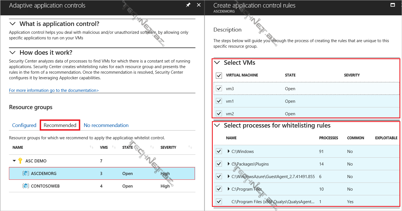The height and width of the screenshot is (211, 402).
Task: Click the ASCDEMORG resource group cube icon
Action: tap(26, 174)
